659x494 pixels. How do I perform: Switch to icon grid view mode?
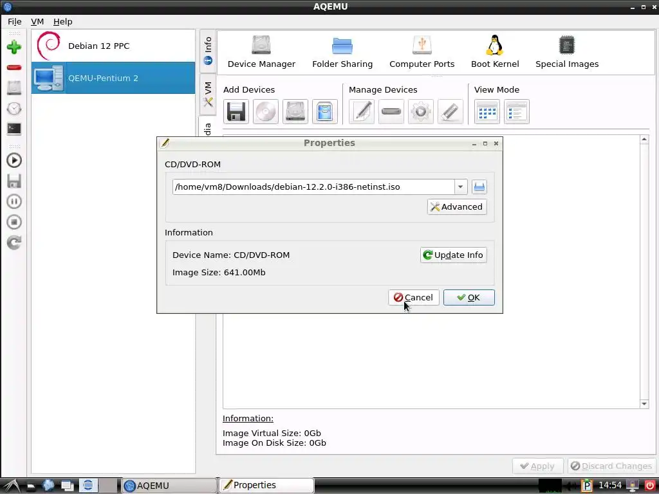[x=487, y=112]
